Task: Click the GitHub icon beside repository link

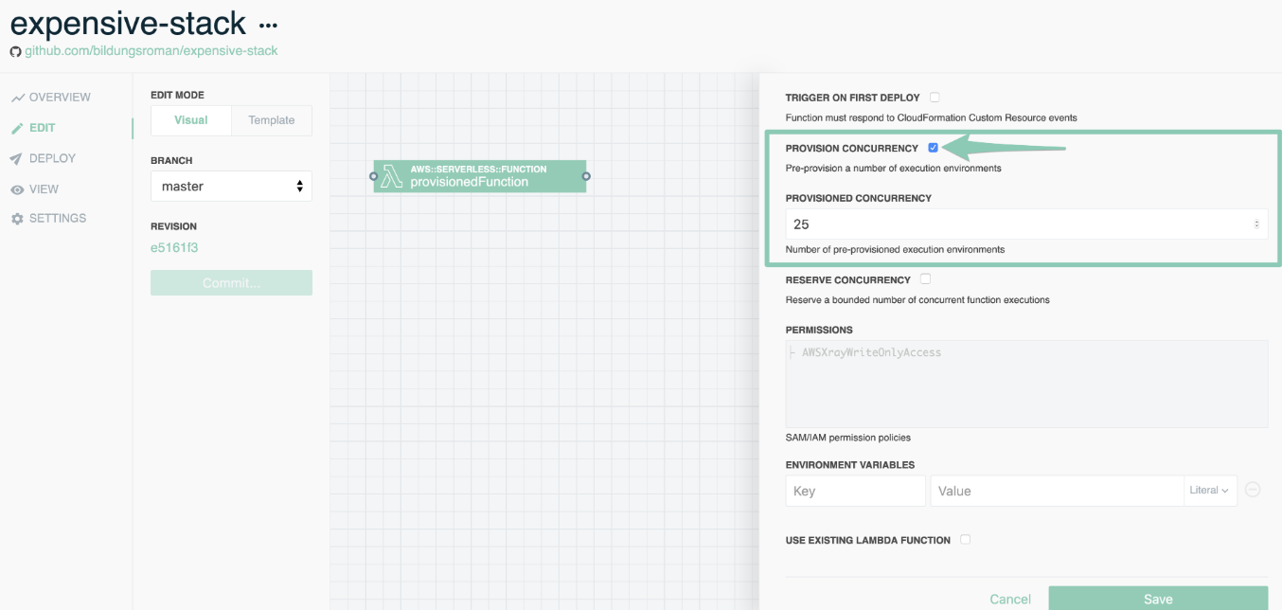Action: [x=15, y=51]
